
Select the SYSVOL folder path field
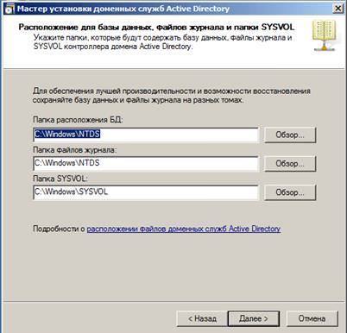click(146, 192)
